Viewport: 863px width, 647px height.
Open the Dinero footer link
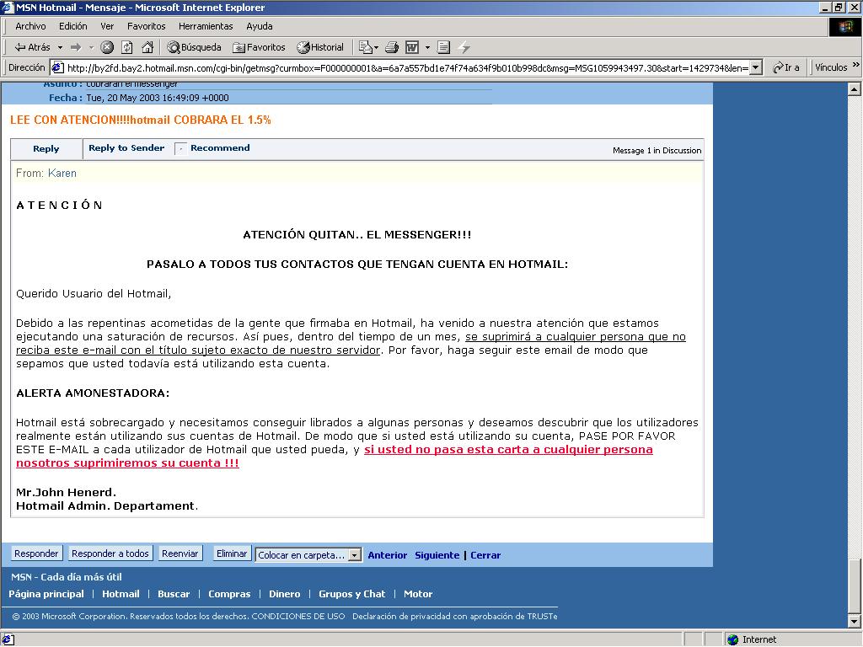285,594
